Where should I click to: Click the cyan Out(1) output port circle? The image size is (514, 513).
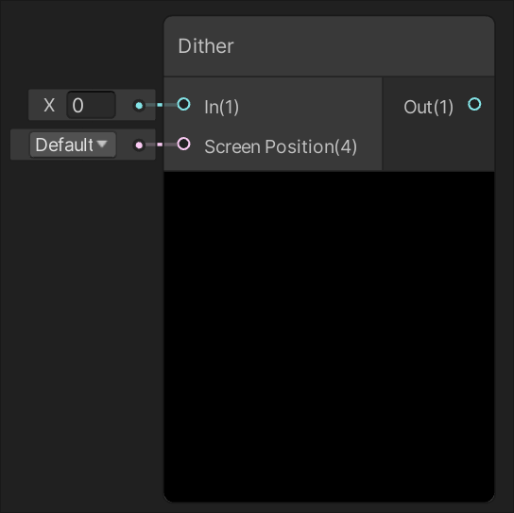tap(474, 104)
